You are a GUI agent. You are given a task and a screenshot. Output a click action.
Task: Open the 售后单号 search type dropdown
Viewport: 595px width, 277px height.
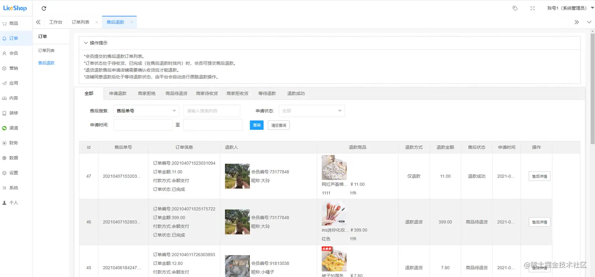click(146, 111)
